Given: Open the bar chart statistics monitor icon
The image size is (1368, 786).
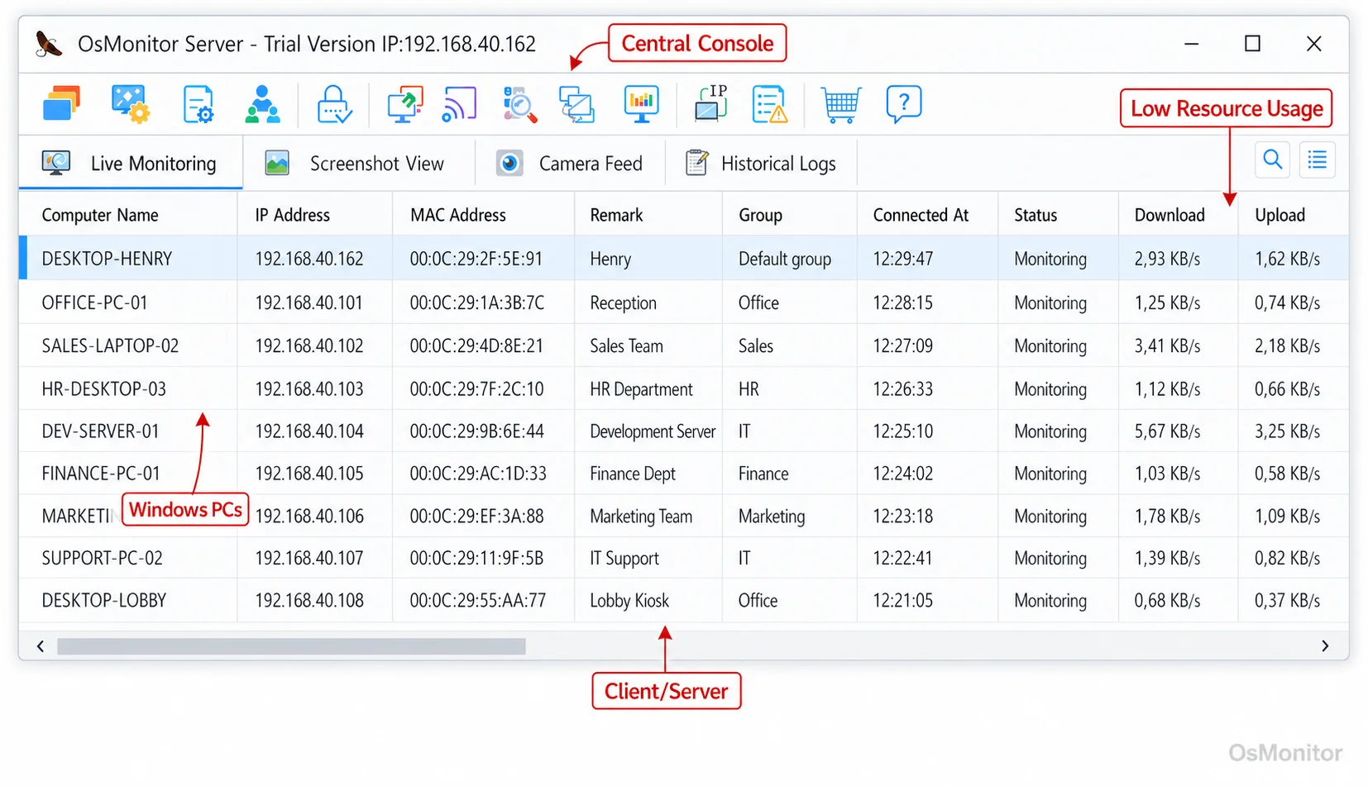Looking at the screenshot, I should click(x=641, y=104).
